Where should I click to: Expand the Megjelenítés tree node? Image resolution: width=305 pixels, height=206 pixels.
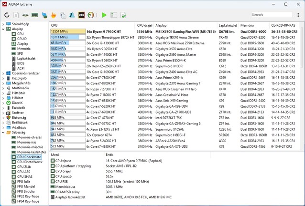[x=3, y=83]
